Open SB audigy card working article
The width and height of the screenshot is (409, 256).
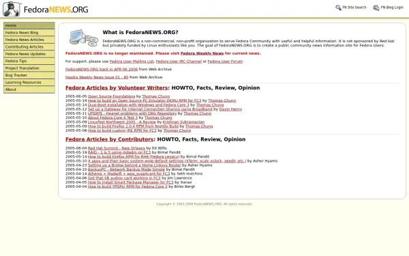(124, 178)
